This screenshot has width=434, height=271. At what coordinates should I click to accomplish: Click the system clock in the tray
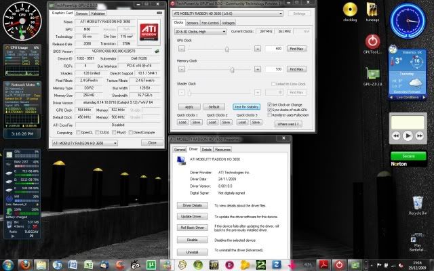418,265
